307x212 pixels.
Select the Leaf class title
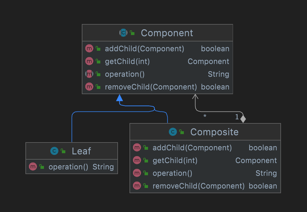point(81,151)
